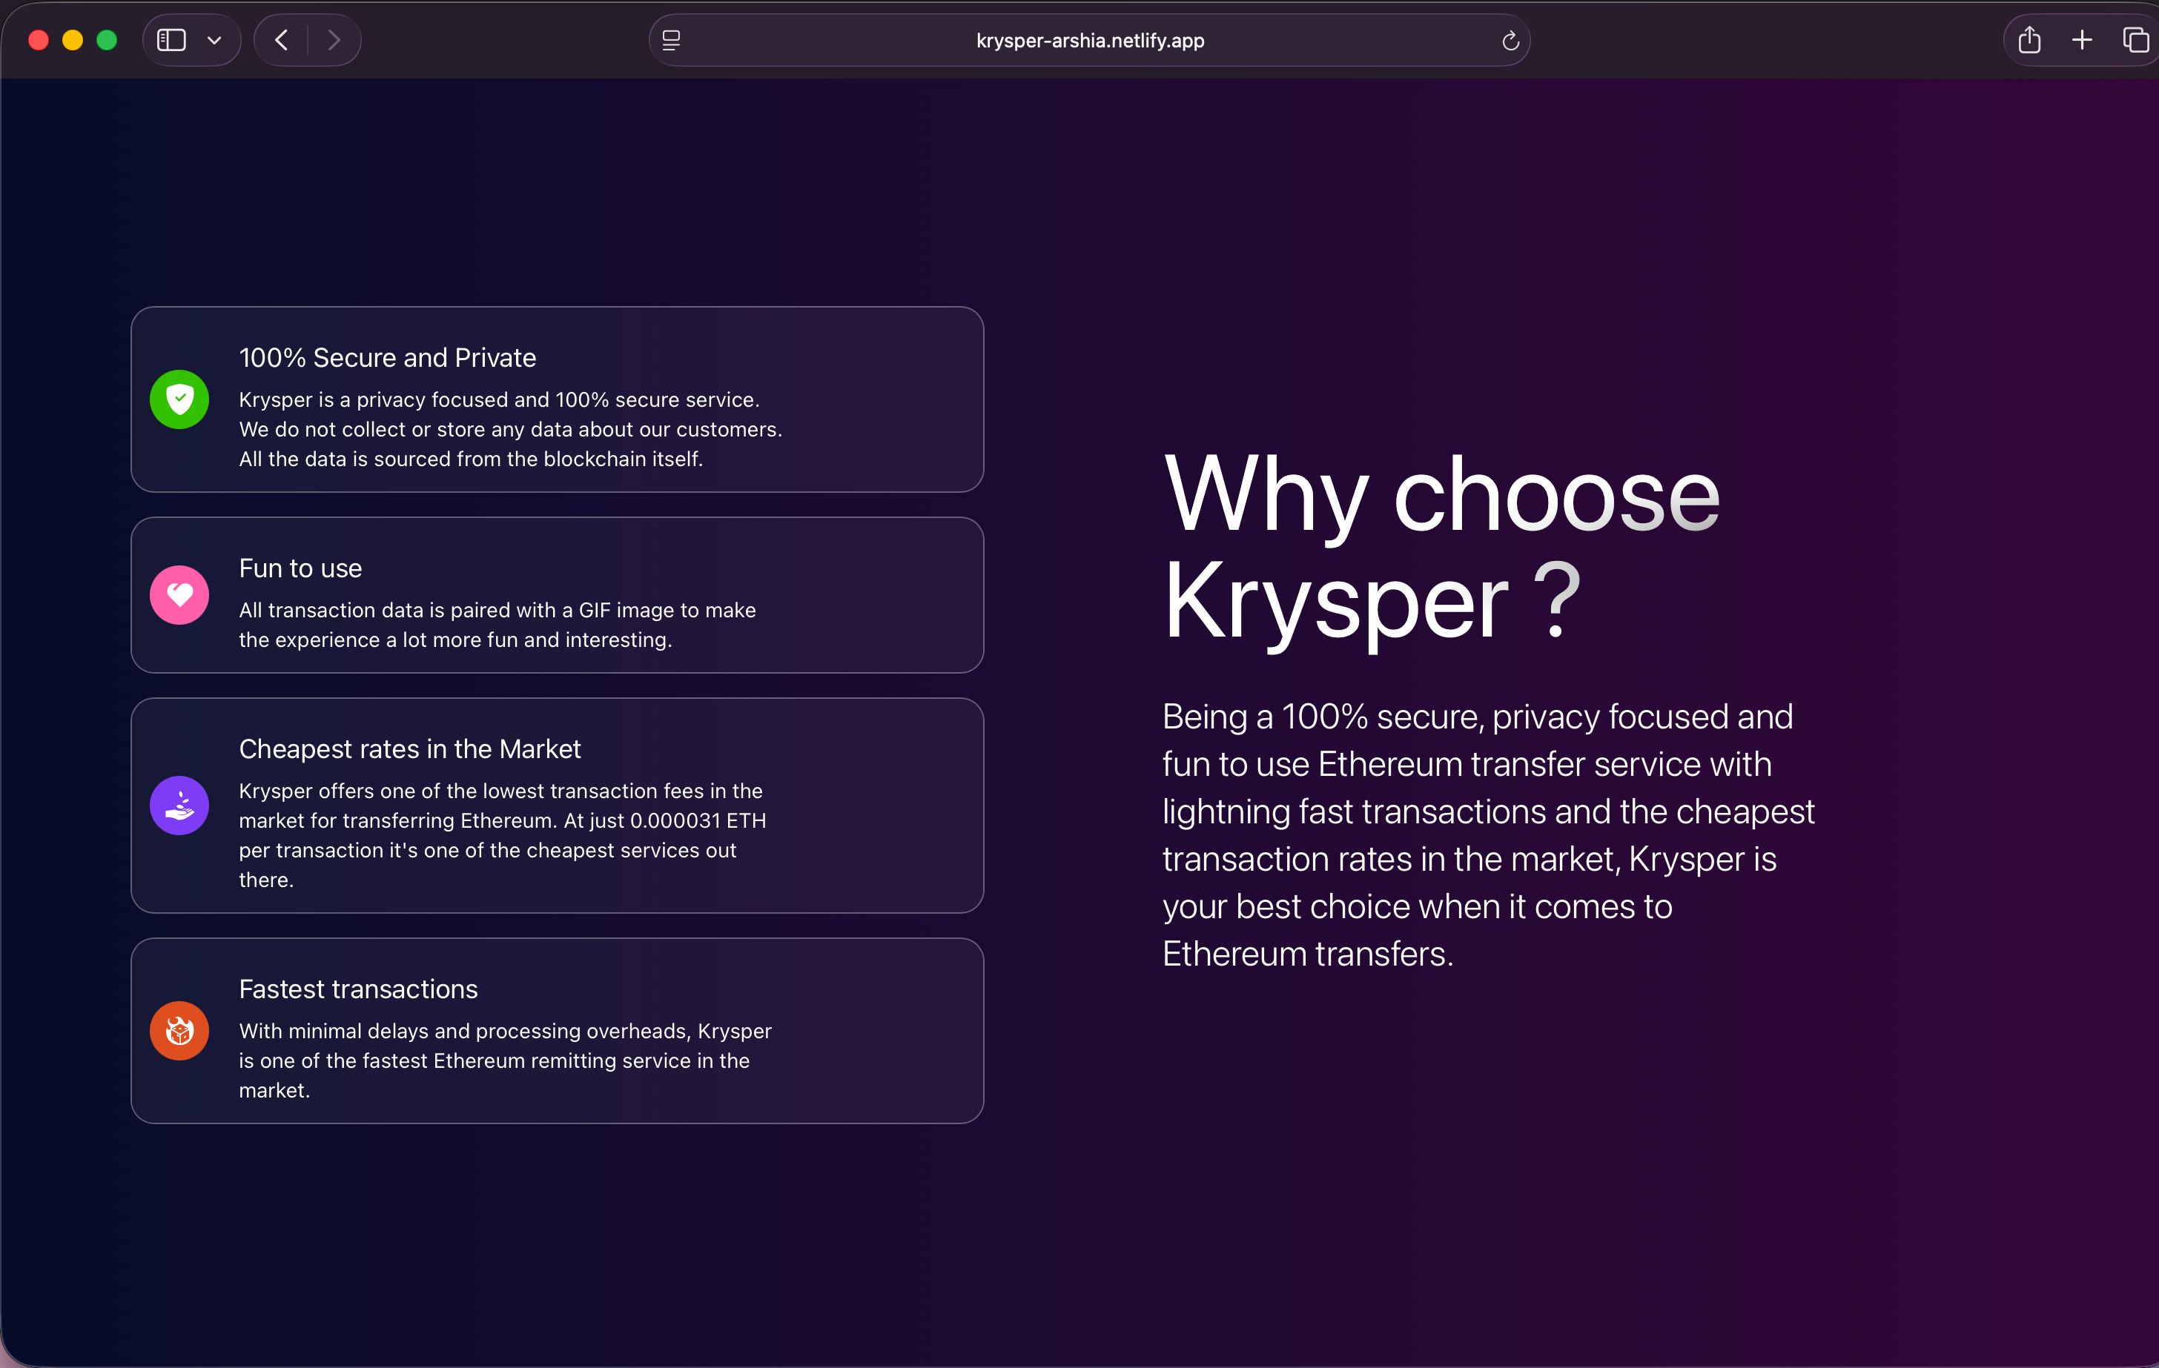The width and height of the screenshot is (2159, 1368).
Task: Click the Cheapest rates in the Market heading
Action: 409,748
